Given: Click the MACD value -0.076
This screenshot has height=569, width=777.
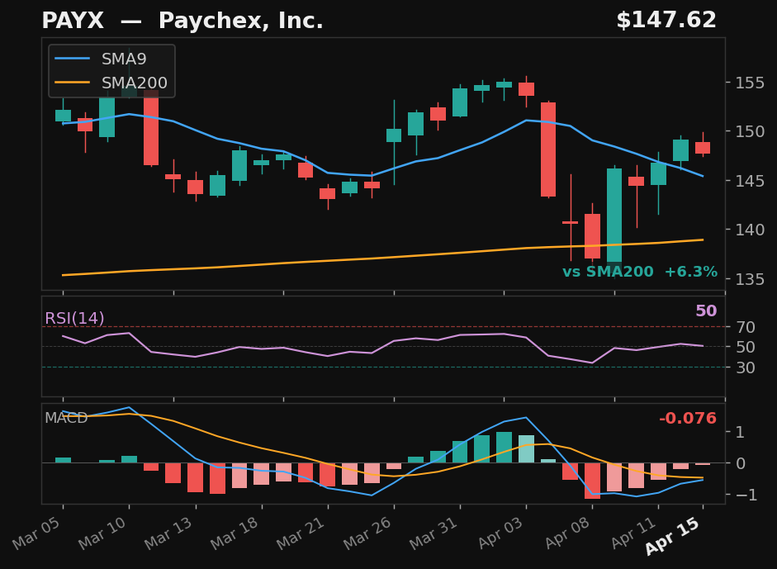Looking at the screenshot, I should click(x=688, y=419).
